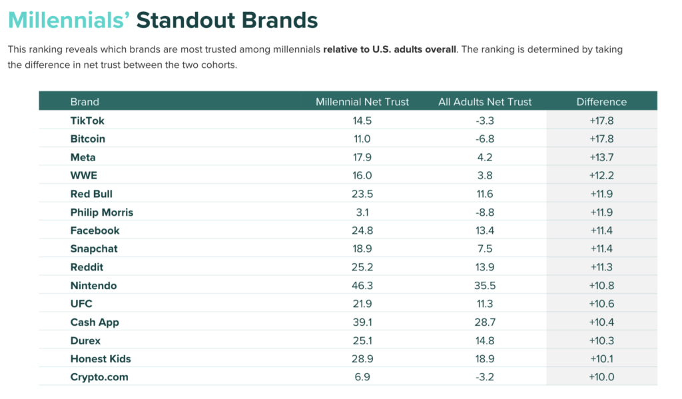The image size is (682, 399).
Task: Select the Meta brand name
Action: pos(83,157)
